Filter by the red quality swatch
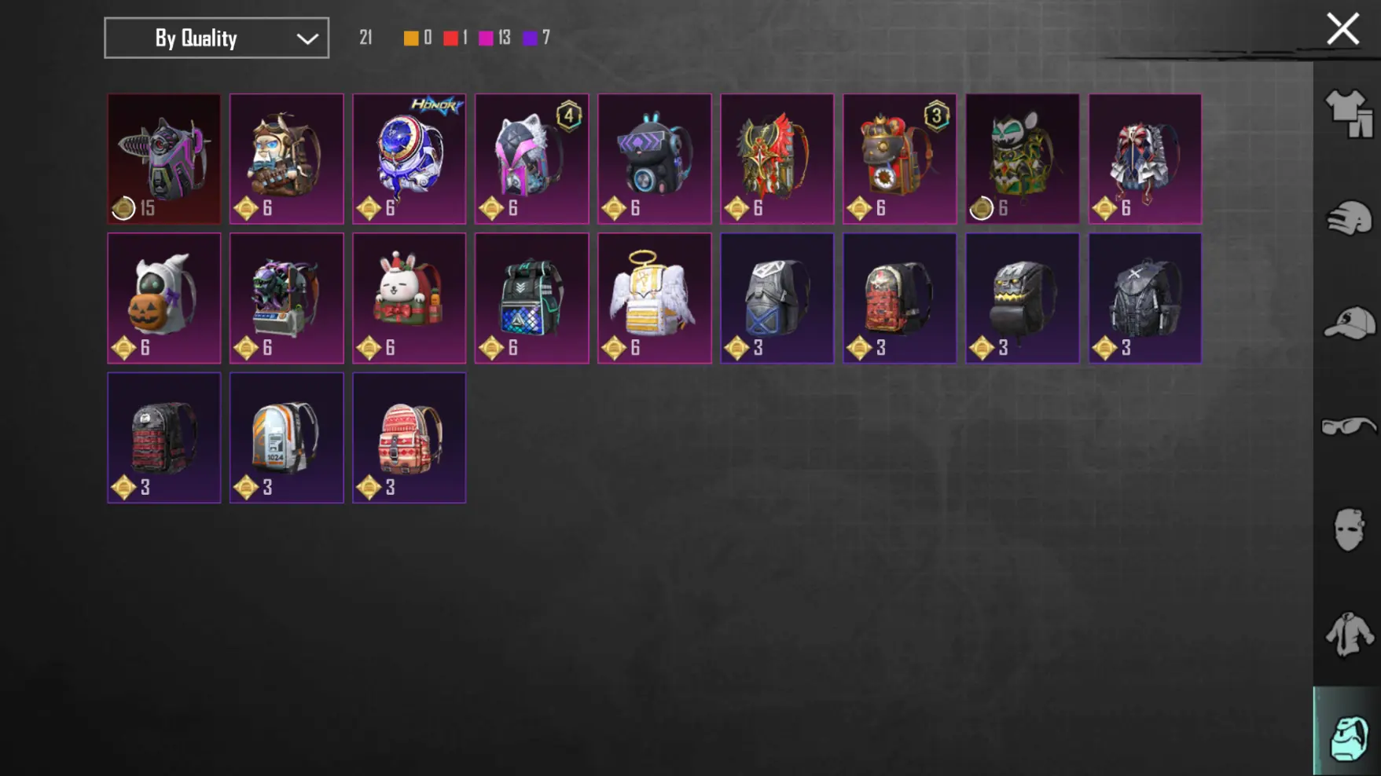This screenshot has width=1381, height=776. [450, 38]
